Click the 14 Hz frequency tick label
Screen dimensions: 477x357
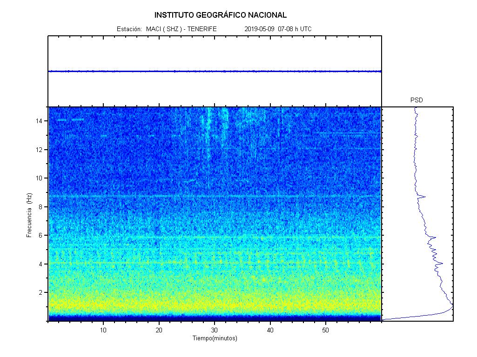[40, 121]
